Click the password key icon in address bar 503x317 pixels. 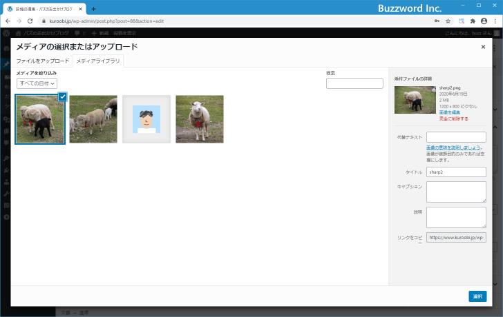(x=437, y=21)
